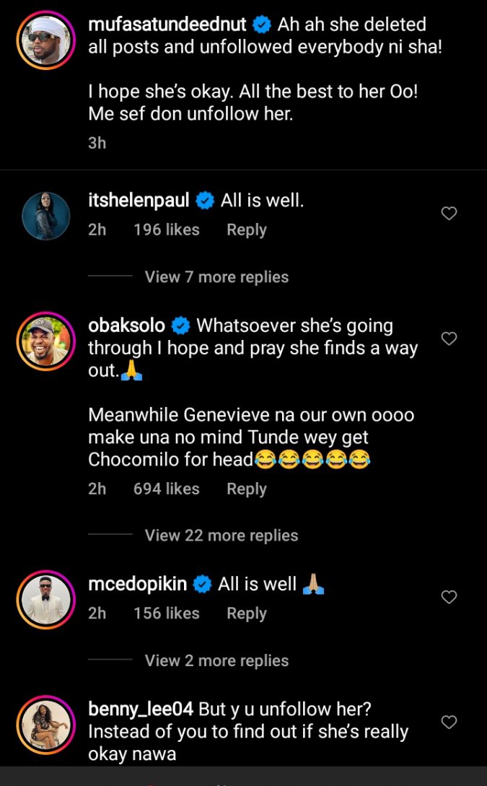487x786 pixels.
Task: Open mcedopikin's profile avatar
Action: coord(45,598)
